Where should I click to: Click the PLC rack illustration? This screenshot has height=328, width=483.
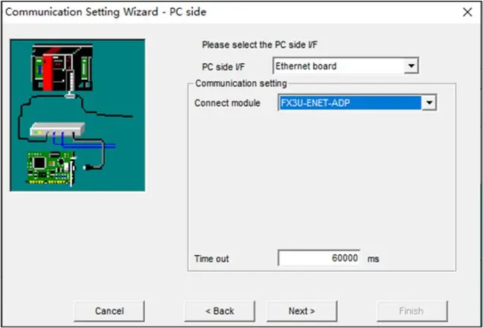(62, 68)
